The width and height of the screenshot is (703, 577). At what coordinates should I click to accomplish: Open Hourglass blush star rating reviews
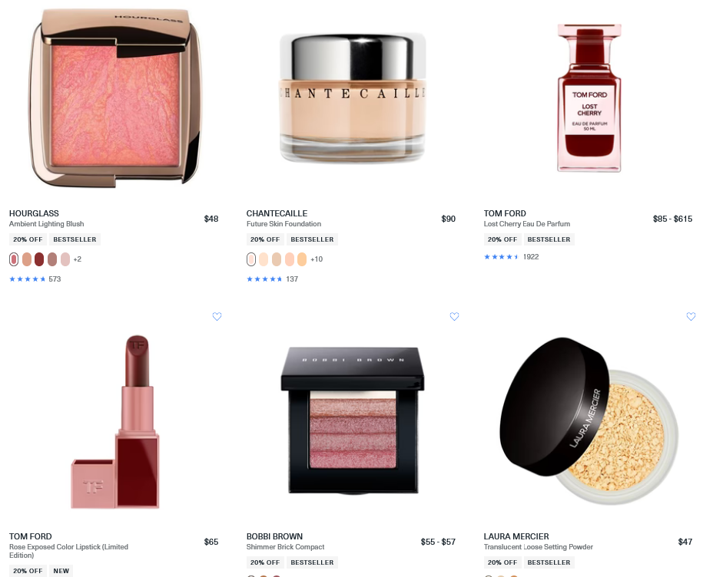tap(35, 279)
